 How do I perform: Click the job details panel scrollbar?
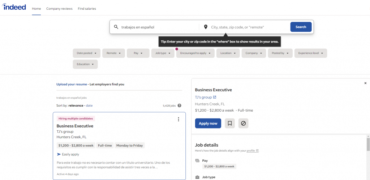point(368,144)
